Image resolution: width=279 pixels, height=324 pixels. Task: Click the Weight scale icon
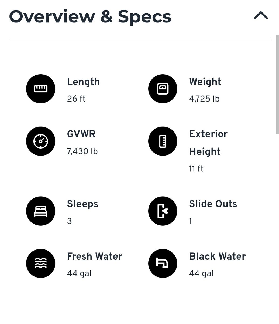click(163, 89)
